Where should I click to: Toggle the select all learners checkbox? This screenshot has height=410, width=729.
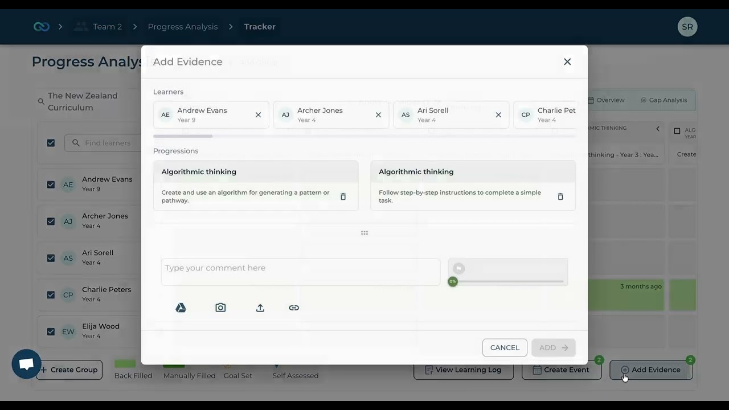click(x=51, y=143)
